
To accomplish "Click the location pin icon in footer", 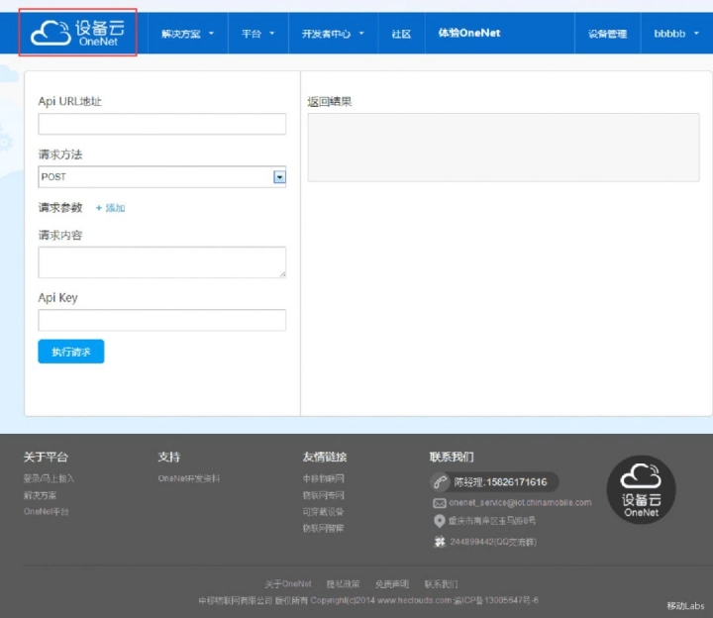I will pyautogui.click(x=440, y=521).
